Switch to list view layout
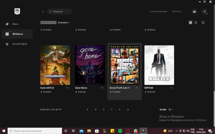The height and width of the screenshot is (134, 215). (x=196, y=23)
